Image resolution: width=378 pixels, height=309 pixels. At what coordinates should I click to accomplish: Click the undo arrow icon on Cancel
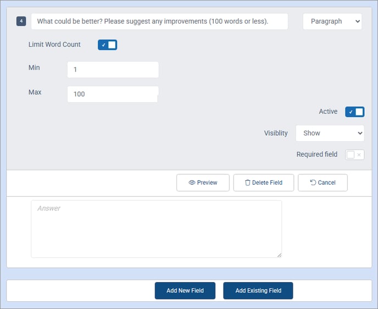pyautogui.click(x=313, y=183)
